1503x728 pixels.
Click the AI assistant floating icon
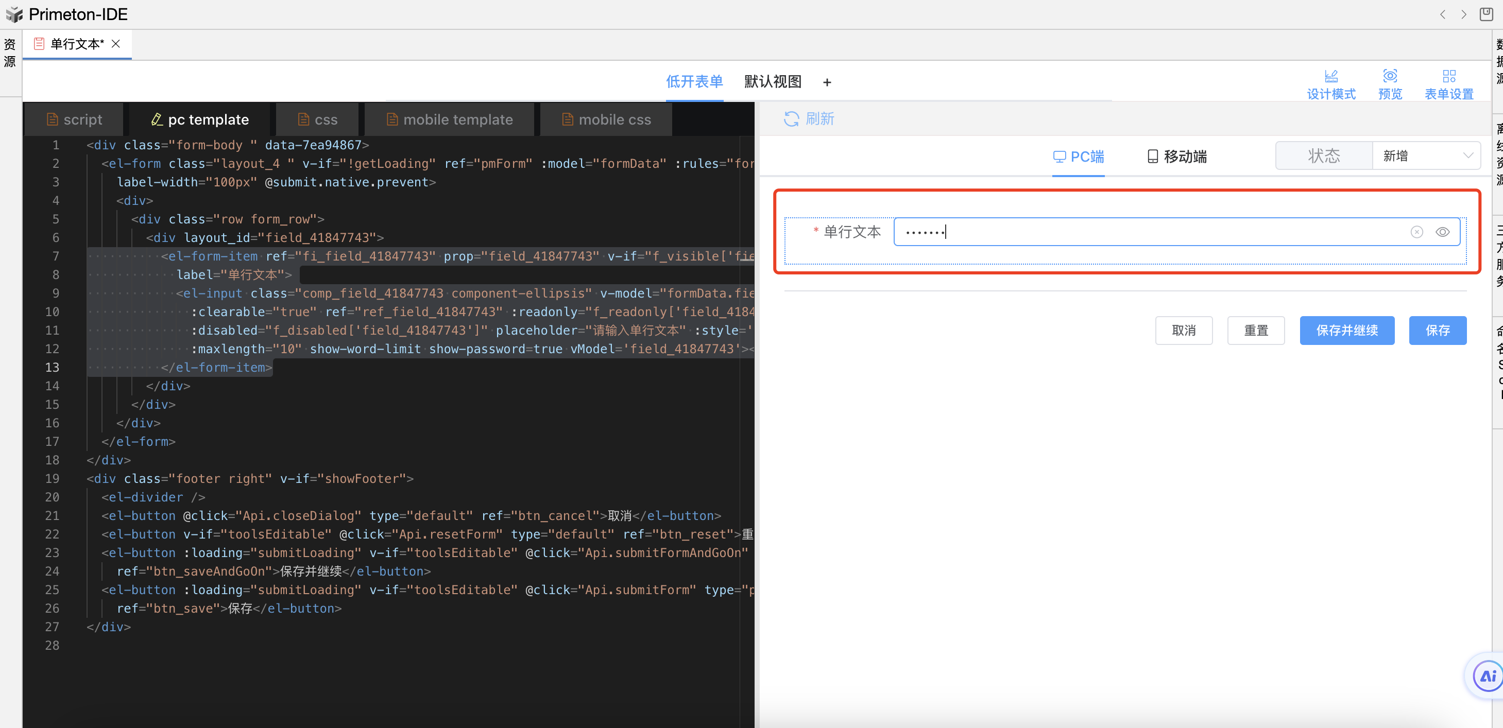pos(1487,676)
